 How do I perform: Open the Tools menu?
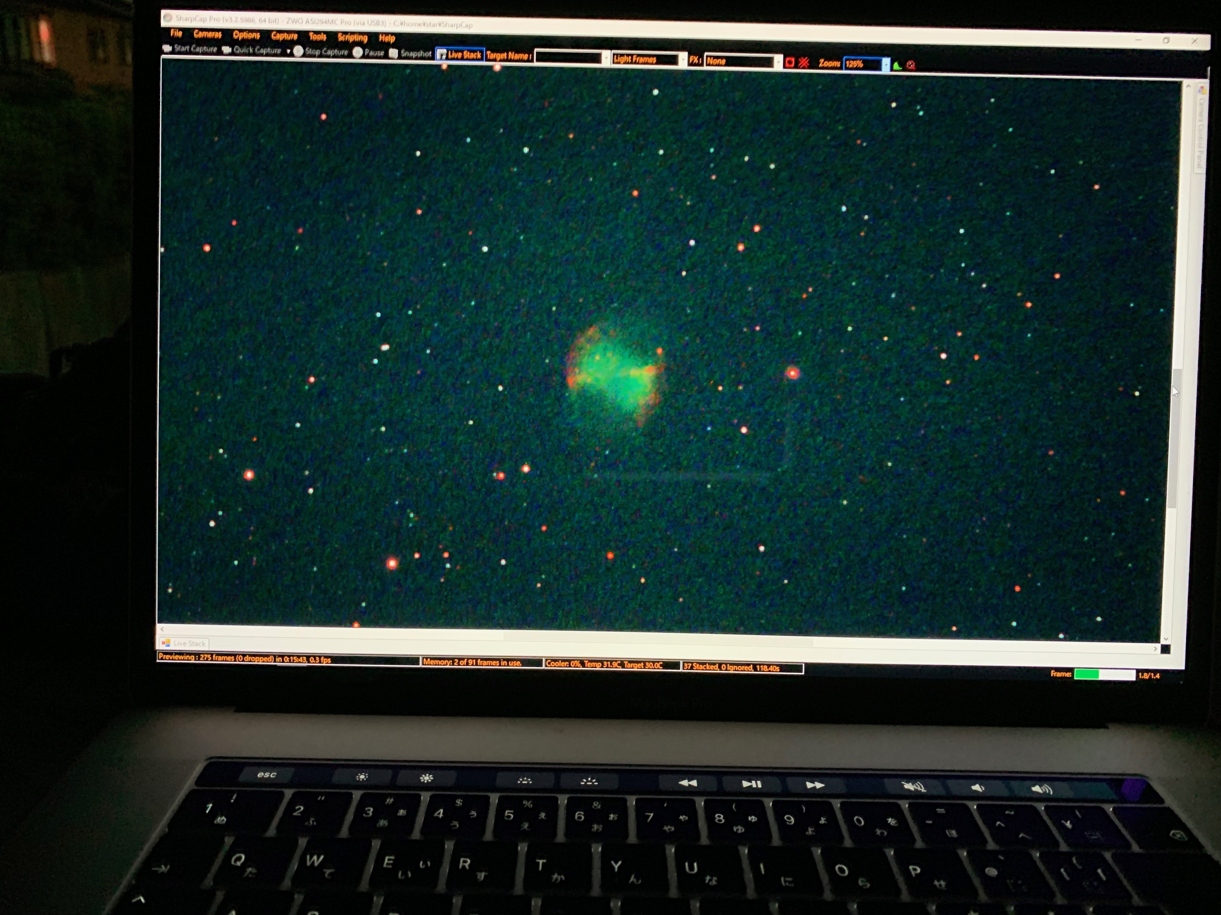pos(317,36)
